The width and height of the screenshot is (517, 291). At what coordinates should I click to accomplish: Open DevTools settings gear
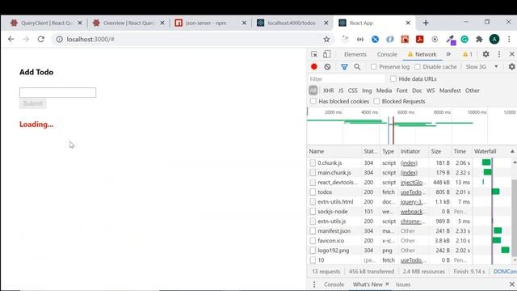tap(485, 54)
